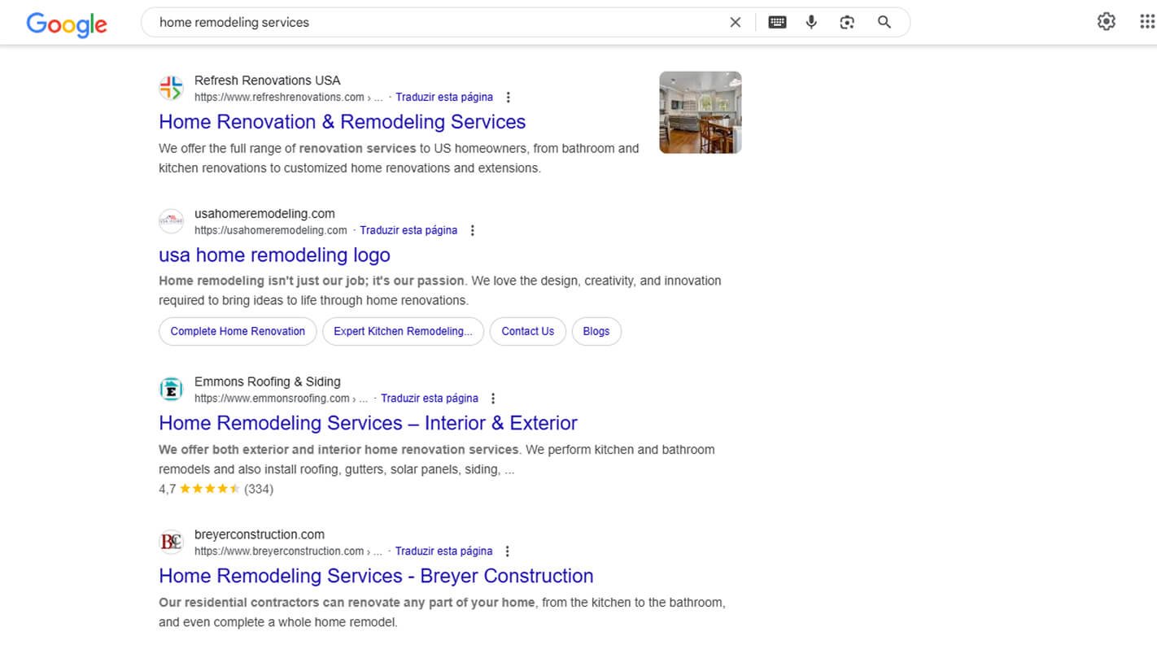1157x645 pixels.
Task: Click the Refresh Renovations USA site name
Action: [x=268, y=81]
